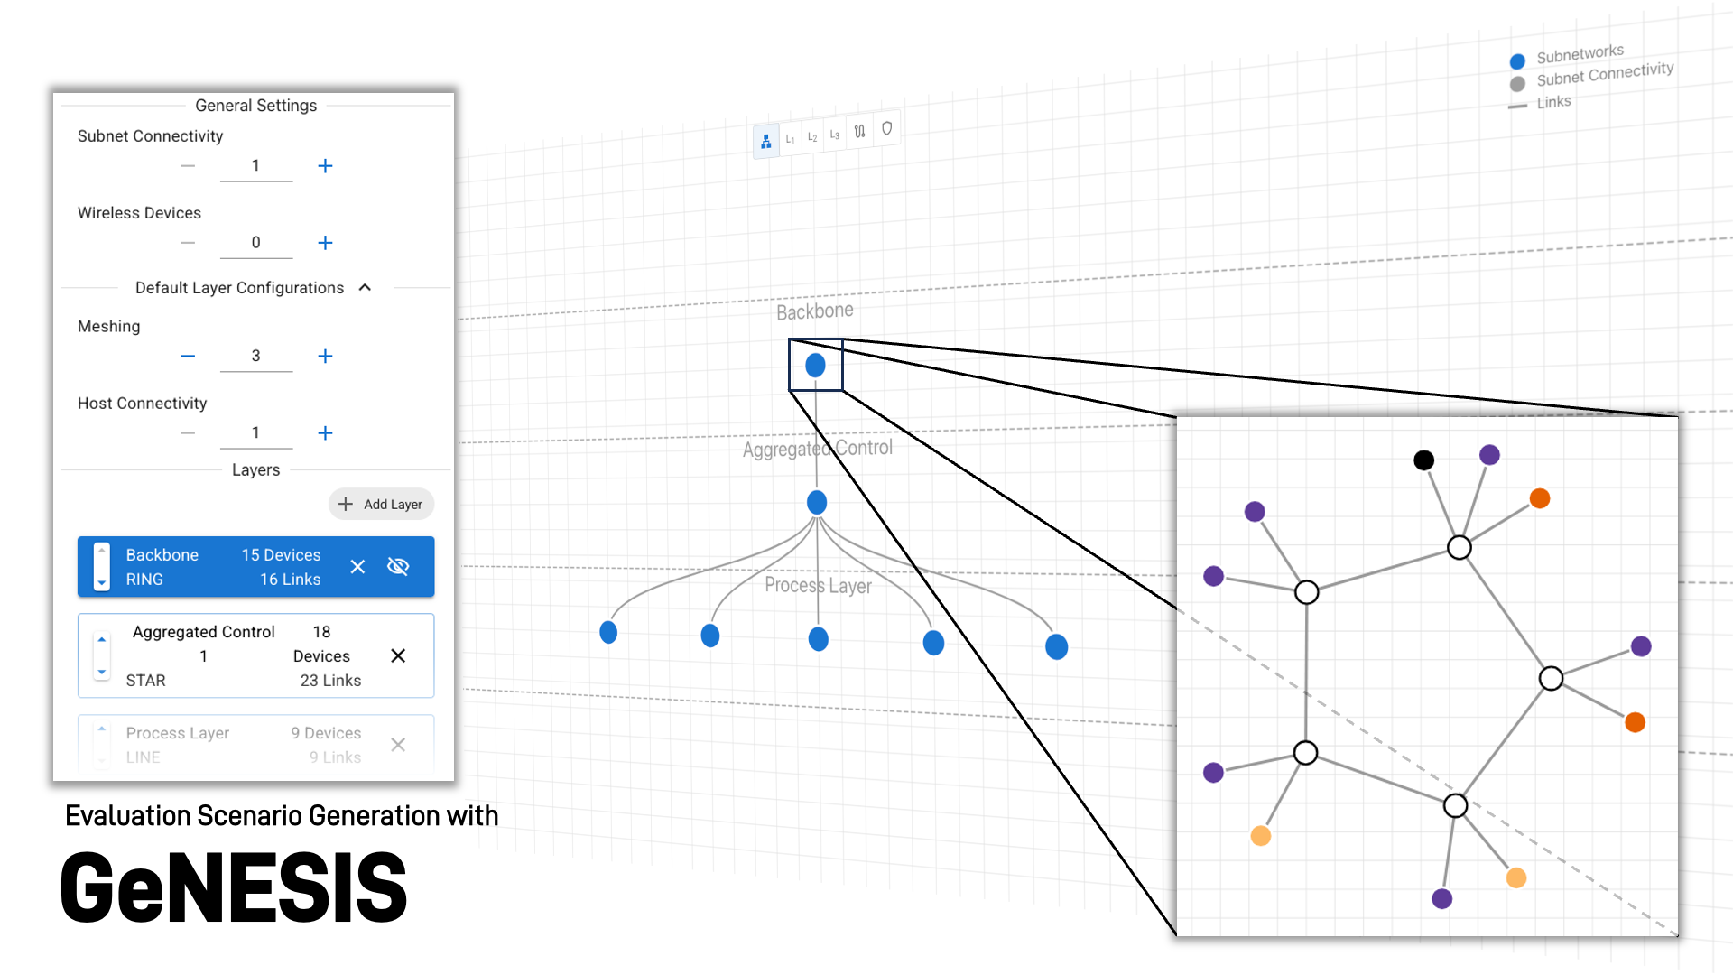Click the route path toolbar icon
Image resolution: width=1733 pixels, height=975 pixels.
[x=859, y=132]
